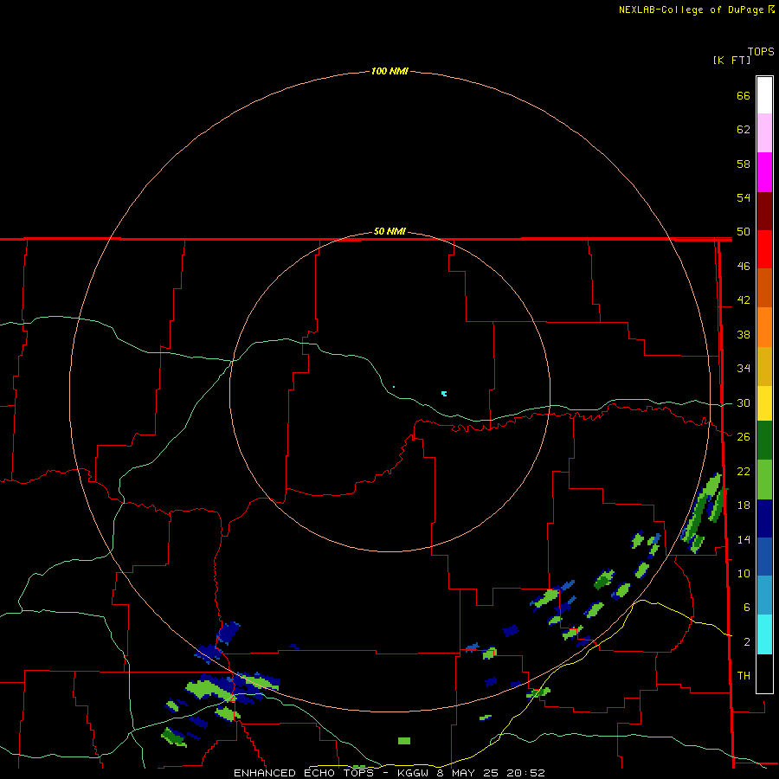The width and height of the screenshot is (779, 779).
Task: Click the legend value 22
Action: (x=744, y=471)
